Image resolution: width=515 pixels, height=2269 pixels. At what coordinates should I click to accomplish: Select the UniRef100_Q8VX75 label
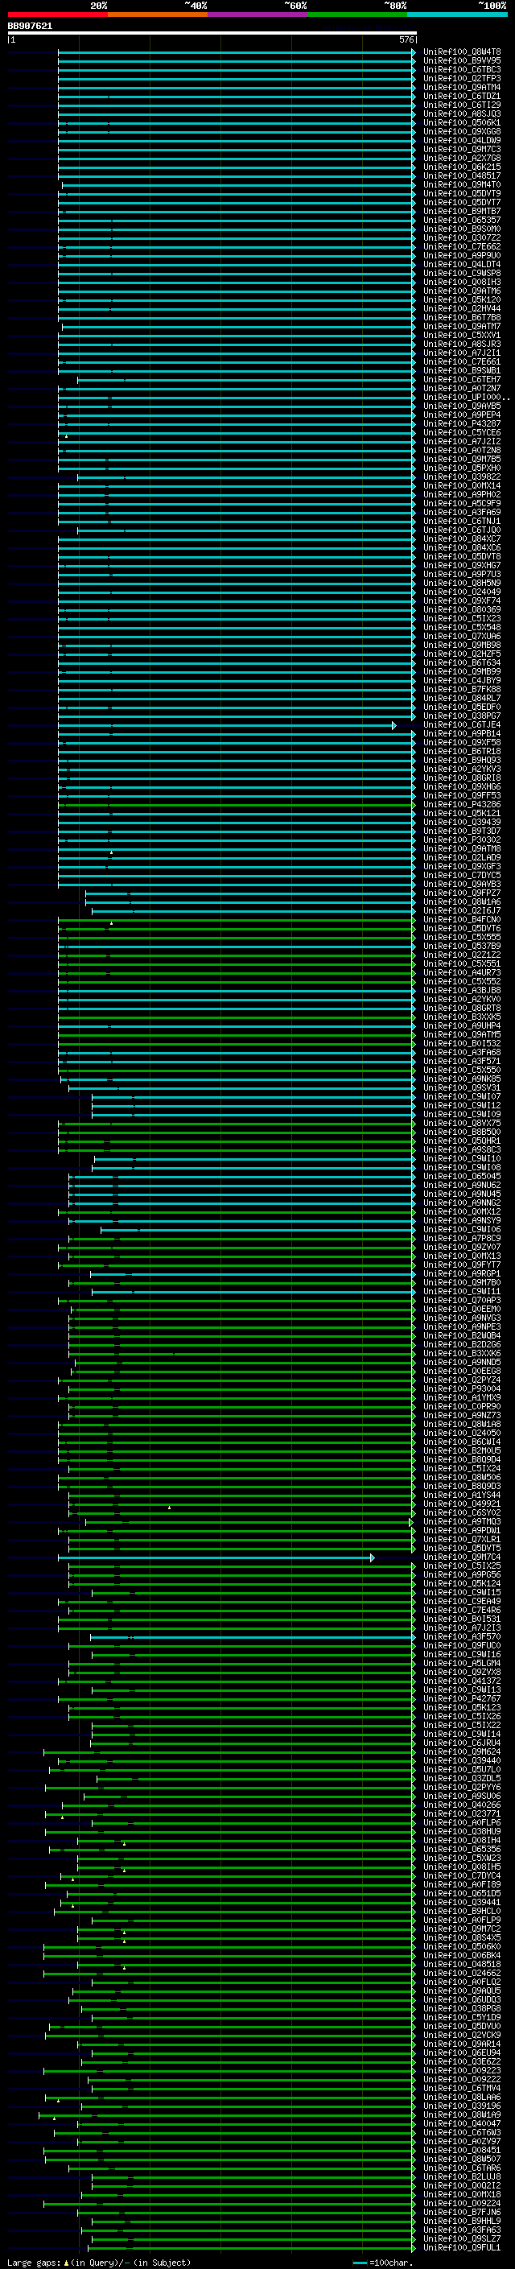pyautogui.click(x=462, y=1123)
